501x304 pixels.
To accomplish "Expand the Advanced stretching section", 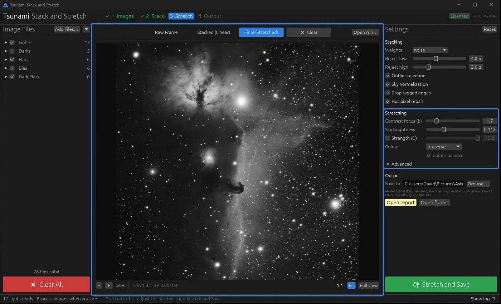I will [x=388, y=164].
